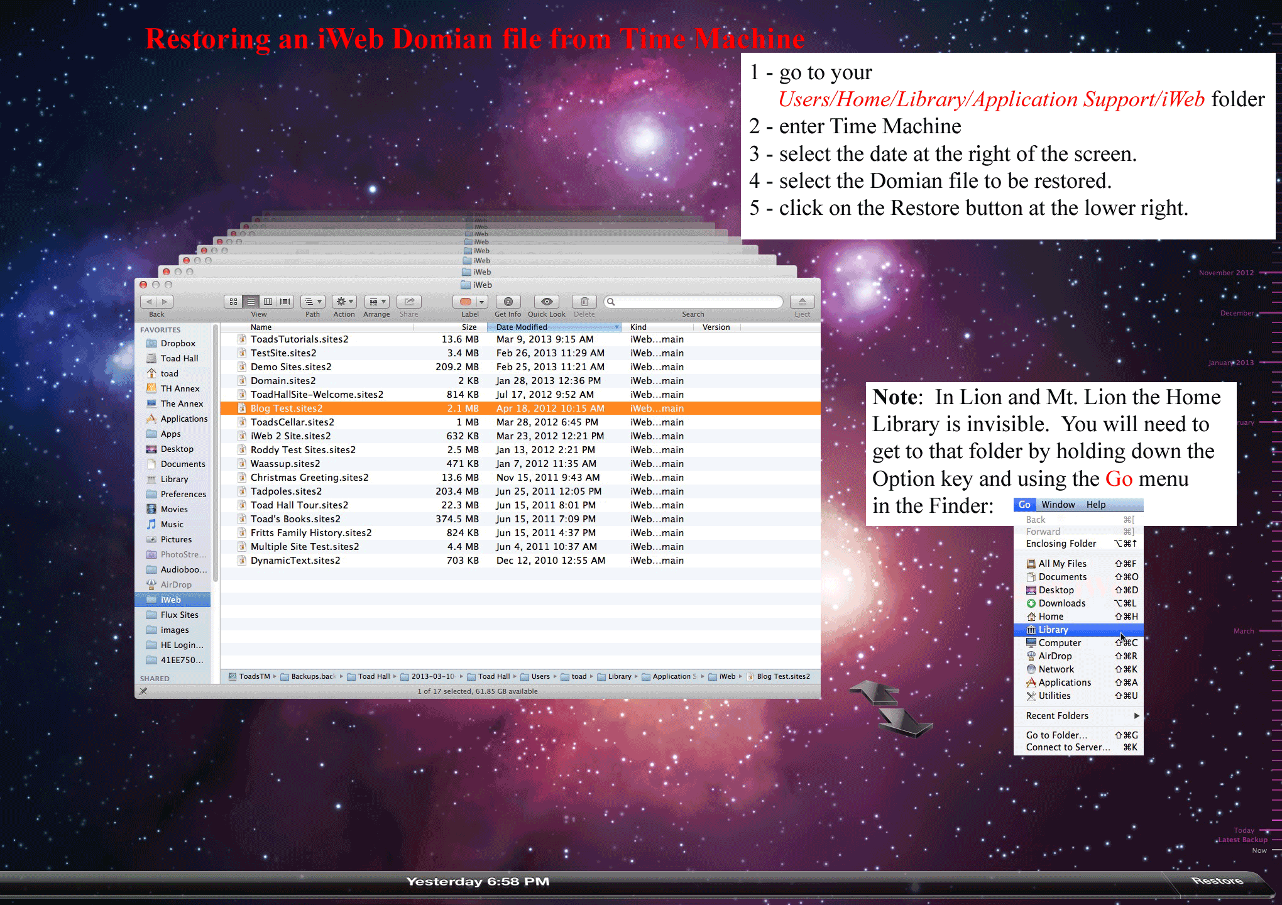
Task: Click inside the Finder search field
Action: 698,302
